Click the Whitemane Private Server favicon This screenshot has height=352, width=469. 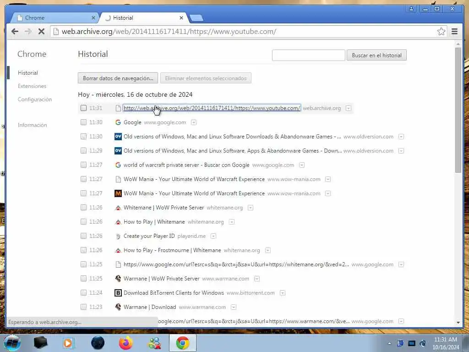(x=118, y=208)
